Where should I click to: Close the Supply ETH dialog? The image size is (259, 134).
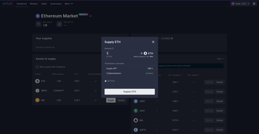coord(153,42)
